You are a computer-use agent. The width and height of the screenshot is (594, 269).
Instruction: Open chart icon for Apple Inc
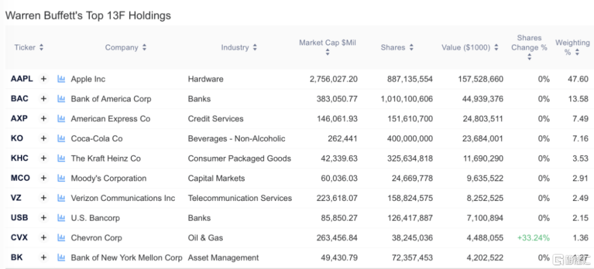(x=61, y=79)
